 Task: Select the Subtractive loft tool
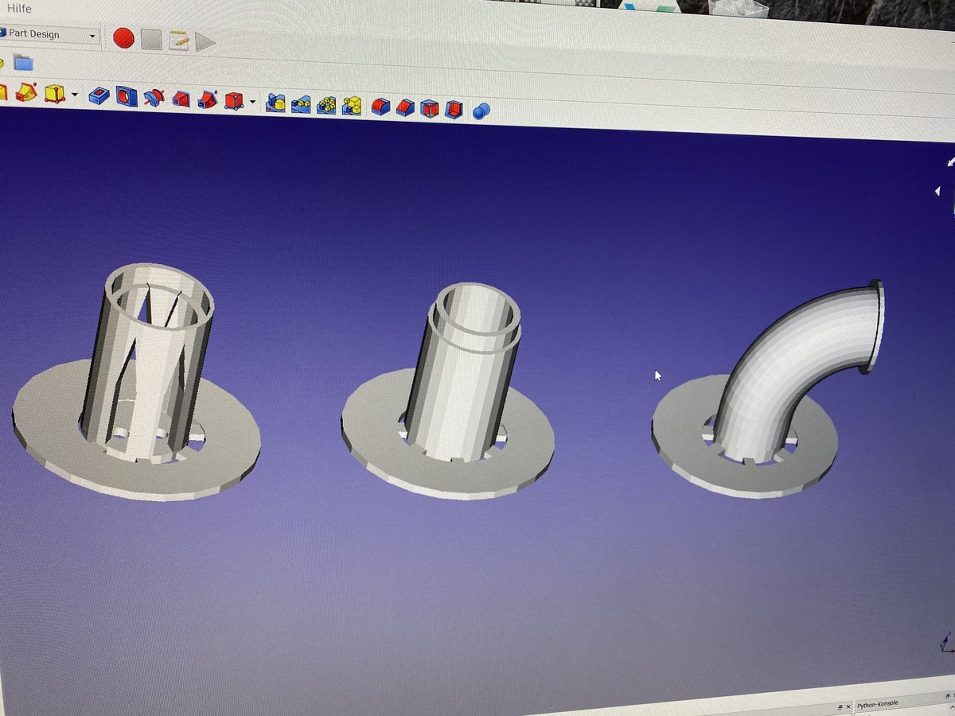coord(181,99)
